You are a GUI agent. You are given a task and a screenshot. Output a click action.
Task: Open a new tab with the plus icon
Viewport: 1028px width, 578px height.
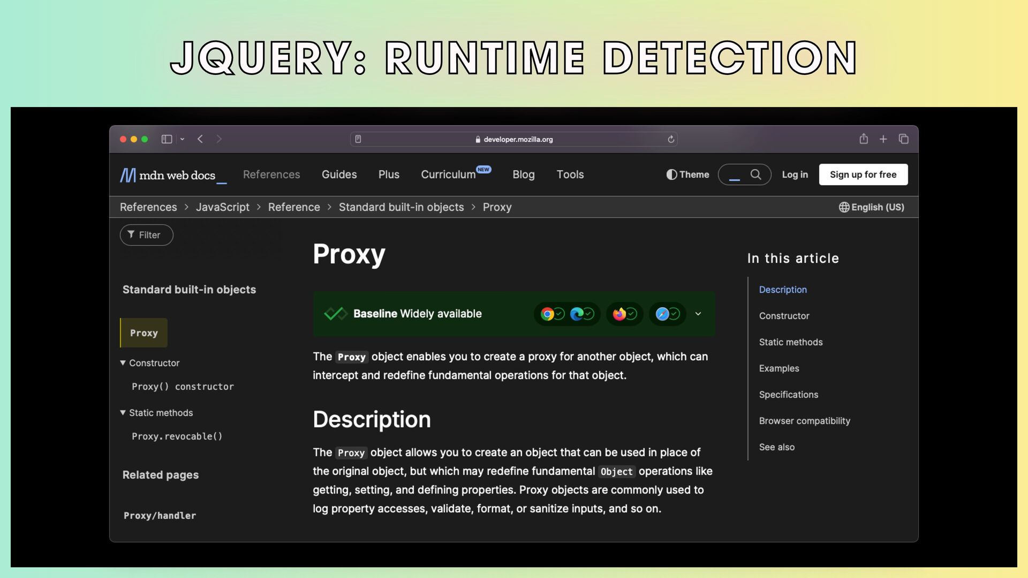pos(883,139)
